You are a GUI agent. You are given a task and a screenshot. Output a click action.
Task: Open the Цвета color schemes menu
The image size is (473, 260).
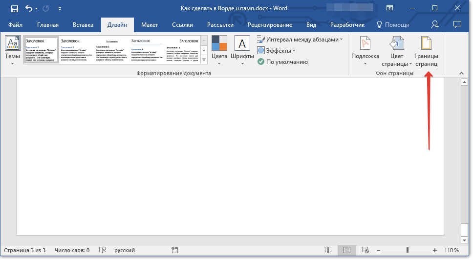tap(219, 50)
